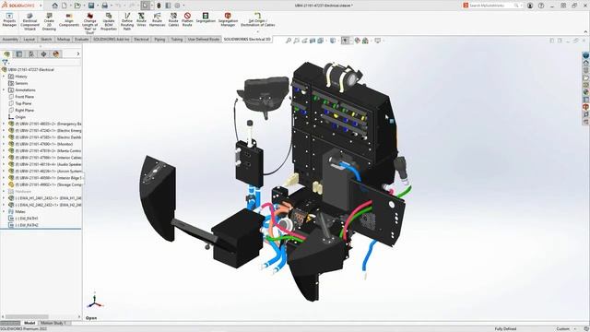590x332 pixels.
Task: Select the Align Components tool
Action: point(69,19)
